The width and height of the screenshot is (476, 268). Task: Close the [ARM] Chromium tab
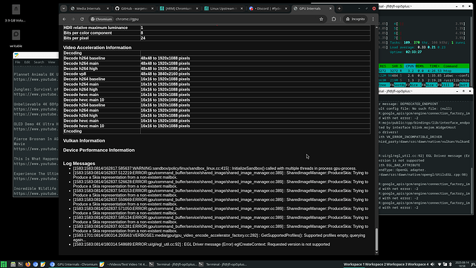pos(197,8)
